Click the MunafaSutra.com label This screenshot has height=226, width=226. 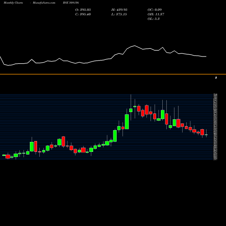point(44,3)
